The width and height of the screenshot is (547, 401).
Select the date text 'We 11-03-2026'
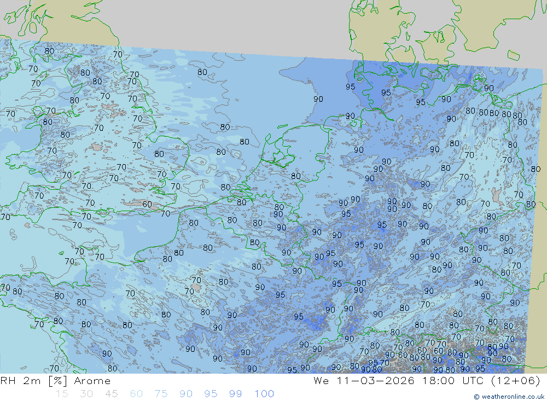click(364, 381)
